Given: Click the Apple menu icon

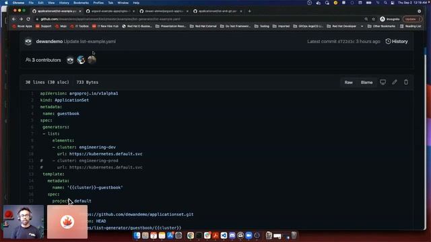Looking at the screenshot, I should pyautogui.click(x=6, y=3).
